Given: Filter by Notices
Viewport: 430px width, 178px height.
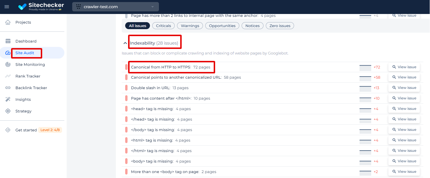Looking at the screenshot, I should pos(252,26).
